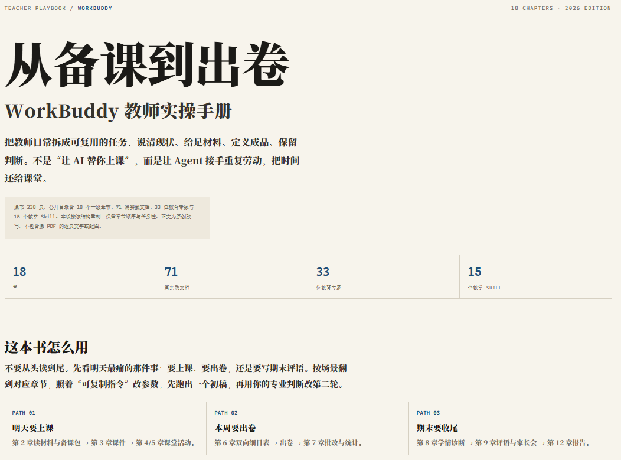Open the PATH 03 card 期末要收尾

click(510, 428)
